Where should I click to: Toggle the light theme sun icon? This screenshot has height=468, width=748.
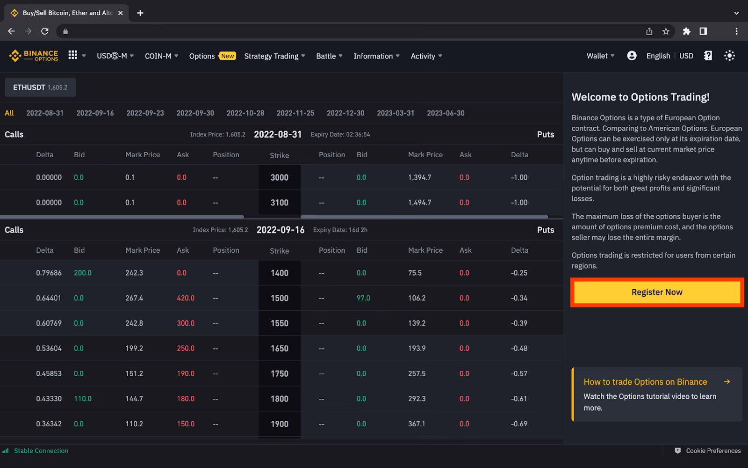[x=729, y=56]
